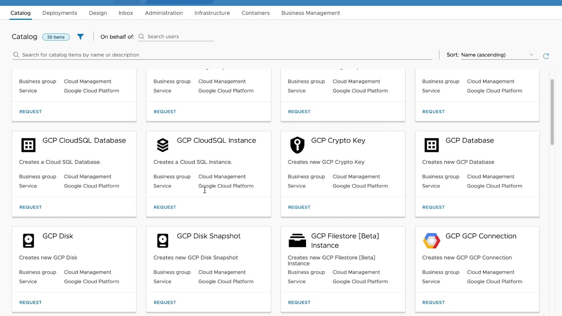Click the GCP Database card title
The height and width of the screenshot is (316, 562).
pos(470,140)
